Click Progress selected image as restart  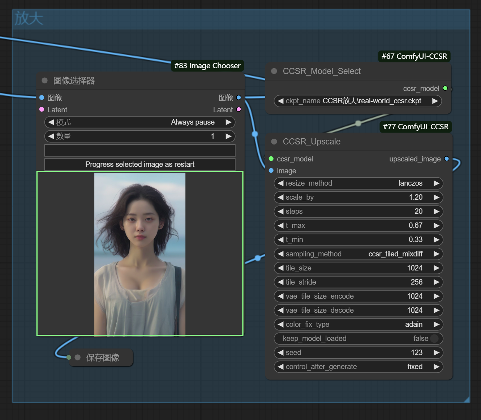pos(140,164)
